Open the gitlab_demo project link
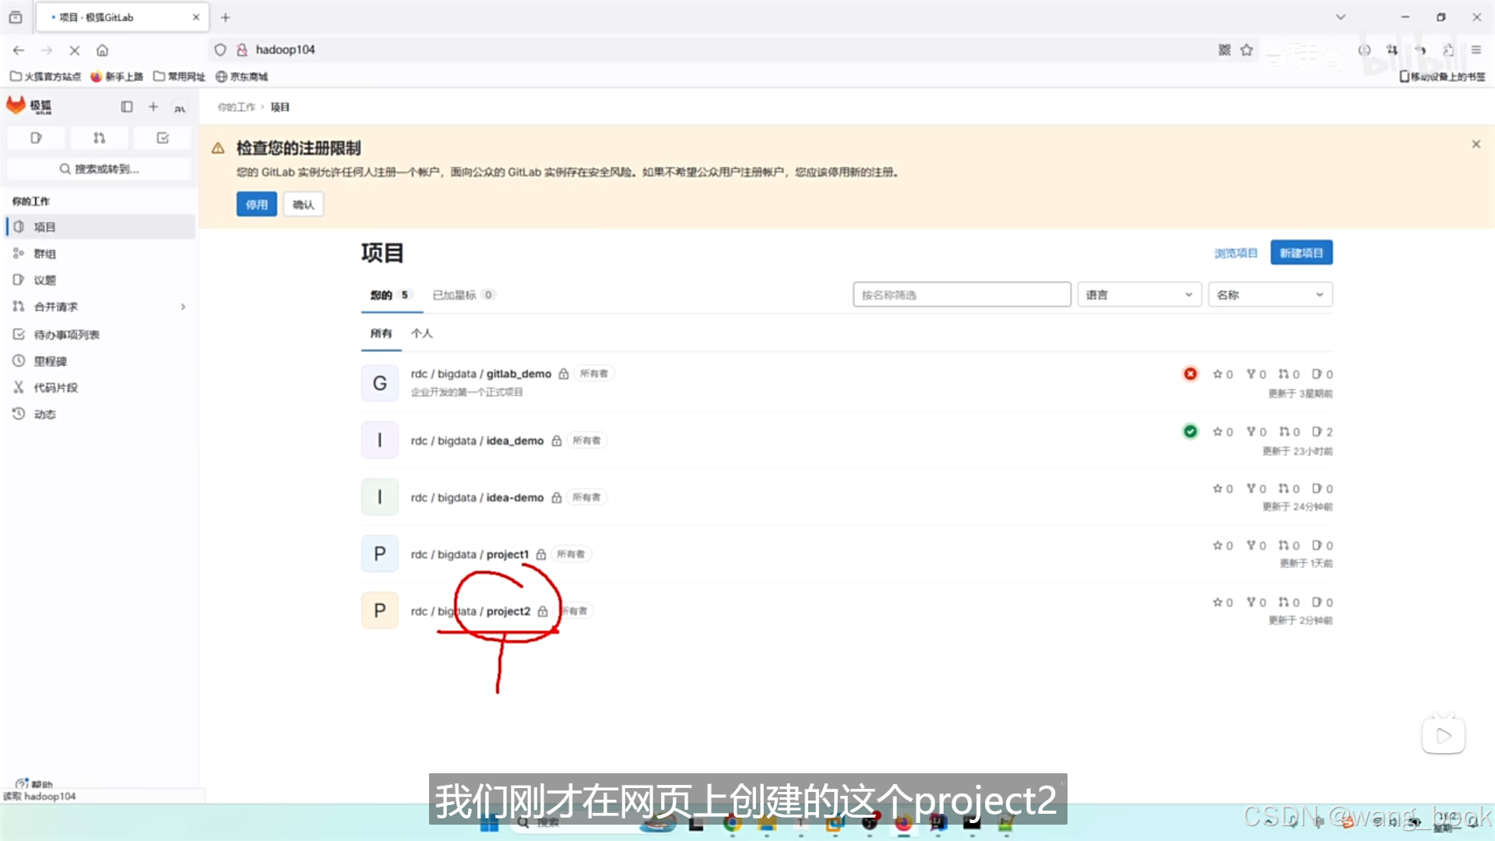1495x841 pixels. click(x=481, y=375)
